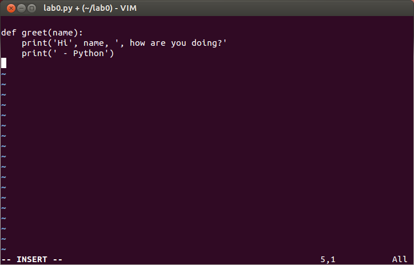Minimize the VIM window
The width and height of the screenshot is (414, 265).
tap(19, 8)
